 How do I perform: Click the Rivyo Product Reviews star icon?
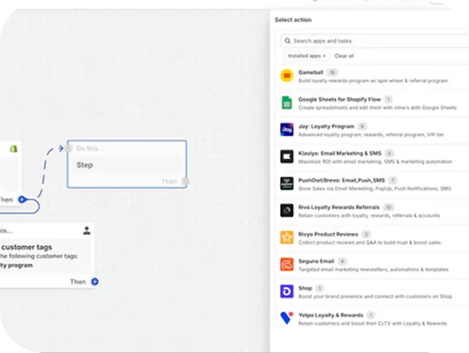click(286, 237)
